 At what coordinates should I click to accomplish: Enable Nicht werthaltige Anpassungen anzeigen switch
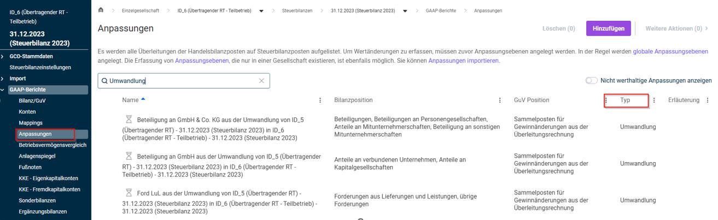(591, 81)
